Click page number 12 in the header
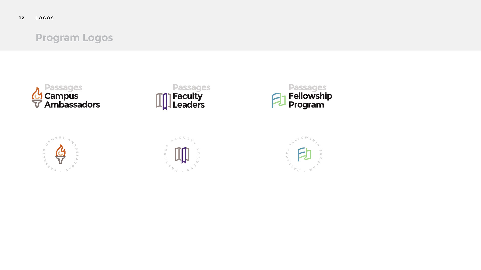This screenshot has height=270, width=481. click(x=22, y=18)
